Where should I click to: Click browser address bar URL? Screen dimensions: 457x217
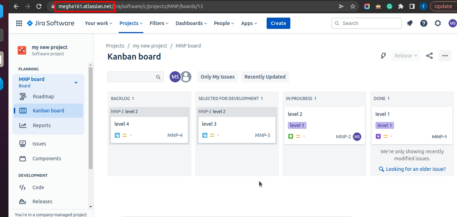pyautogui.click(x=131, y=6)
